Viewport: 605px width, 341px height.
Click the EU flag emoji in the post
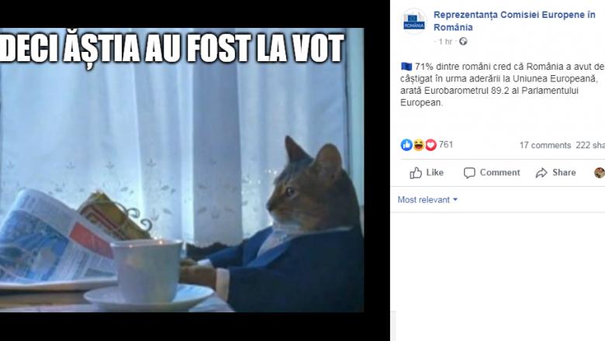pyautogui.click(x=406, y=67)
